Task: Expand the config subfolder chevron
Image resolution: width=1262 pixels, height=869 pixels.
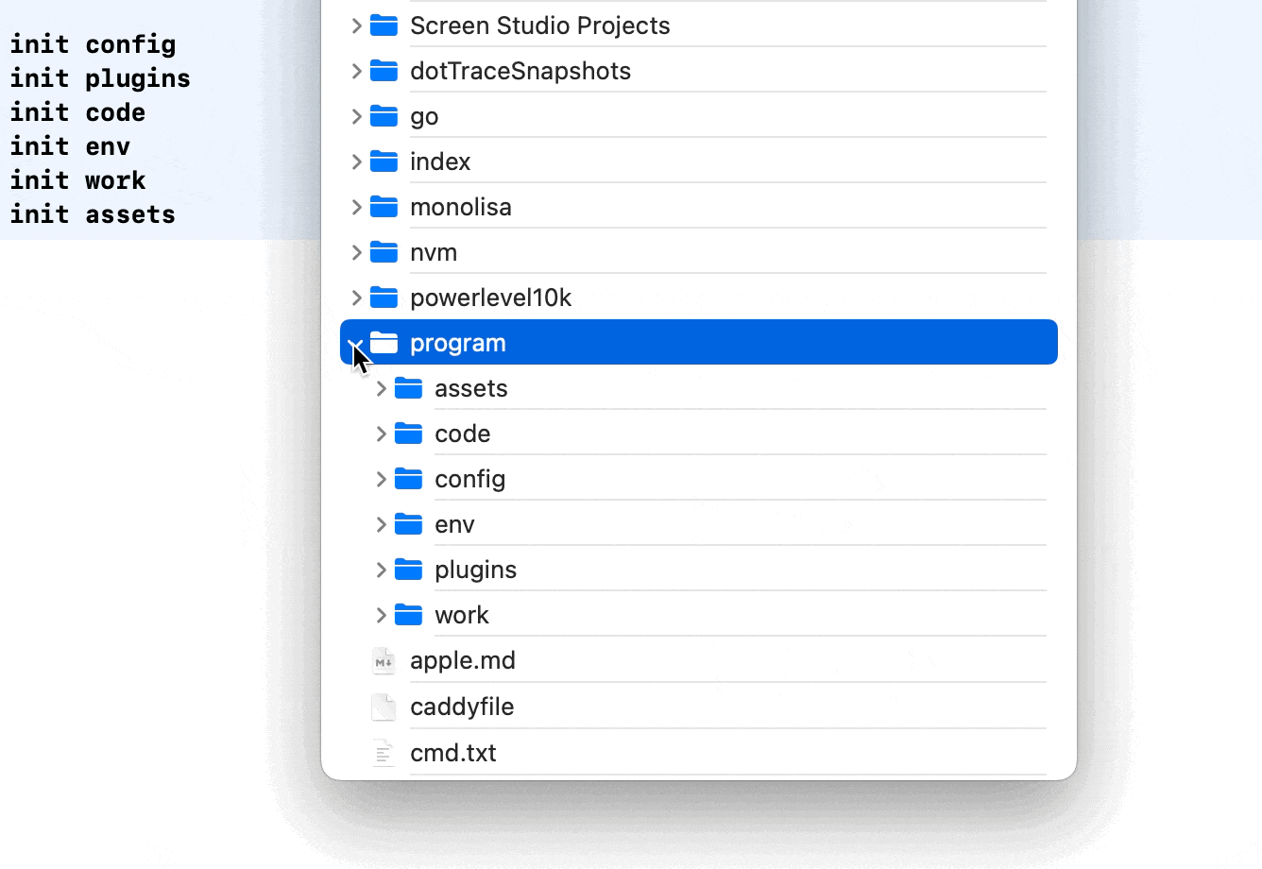Action: coord(381,479)
